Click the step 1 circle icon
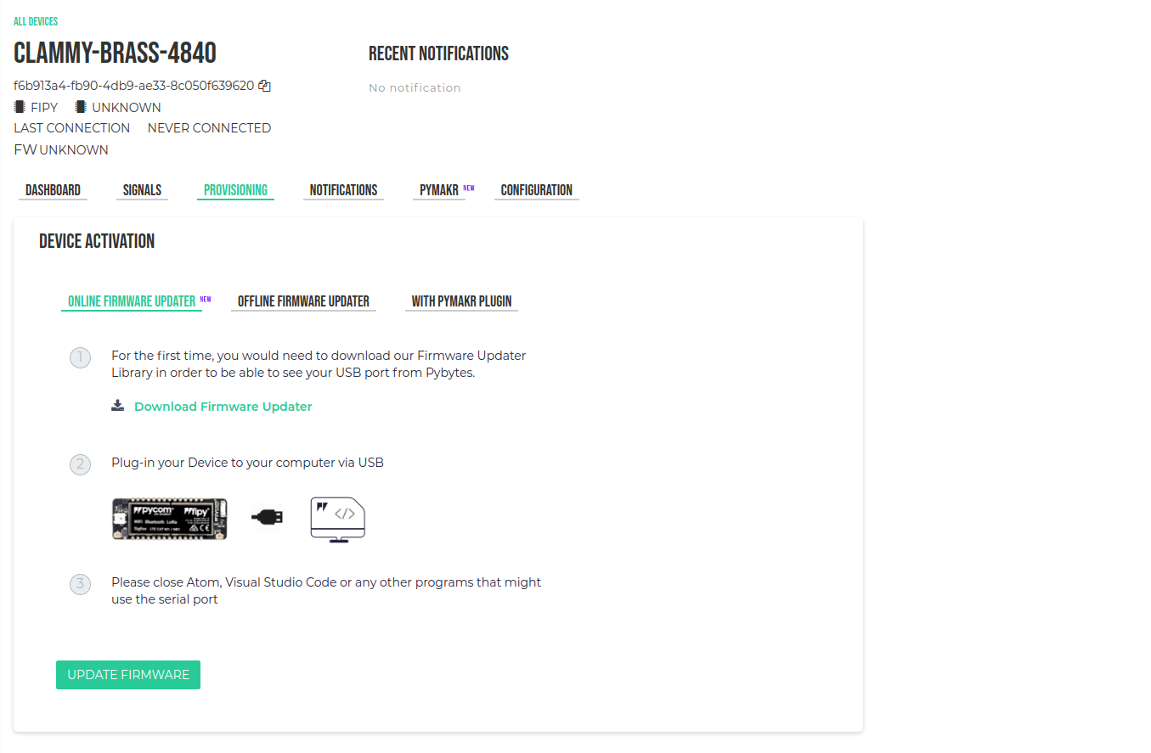The height and width of the screenshot is (753, 1151). (x=80, y=357)
